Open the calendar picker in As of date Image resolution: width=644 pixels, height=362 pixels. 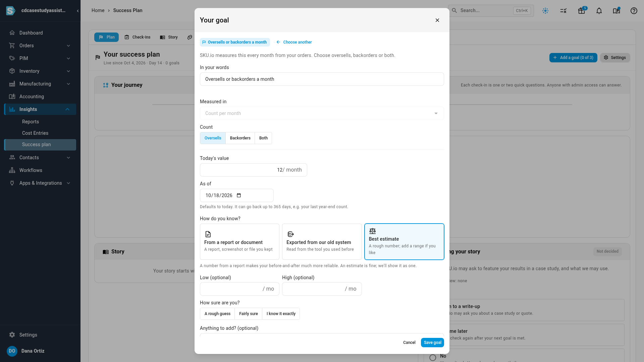click(x=239, y=195)
